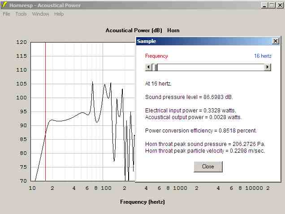The width and height of the screenshot is (285, 214).
Task: Click the frequency slider thumb
Action: pos(156,67)
